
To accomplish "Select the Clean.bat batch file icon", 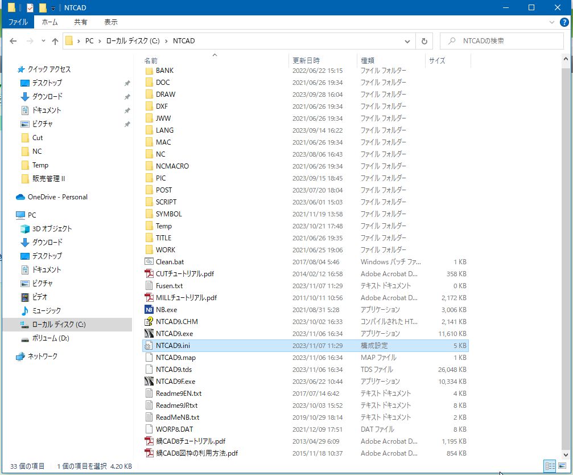I will click(149, 262).
